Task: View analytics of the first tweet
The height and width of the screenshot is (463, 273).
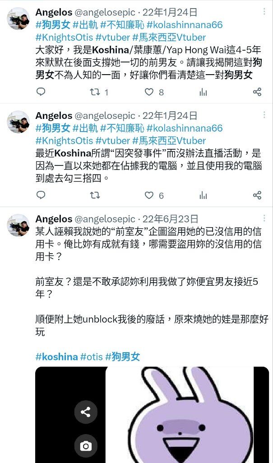Action: (203, 92)
